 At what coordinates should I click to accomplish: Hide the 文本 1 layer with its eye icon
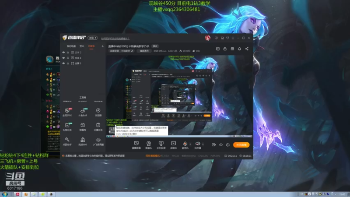click(63, 58)
